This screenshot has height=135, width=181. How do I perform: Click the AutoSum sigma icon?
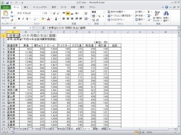149,12
